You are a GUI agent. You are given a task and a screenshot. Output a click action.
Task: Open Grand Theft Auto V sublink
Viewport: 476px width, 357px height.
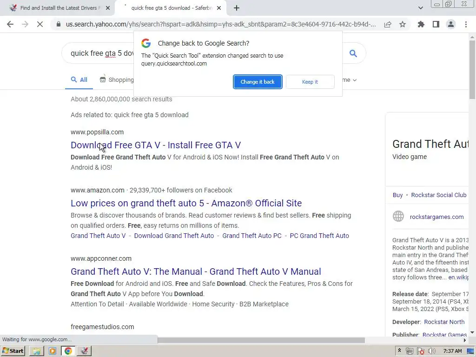point(98,236)
